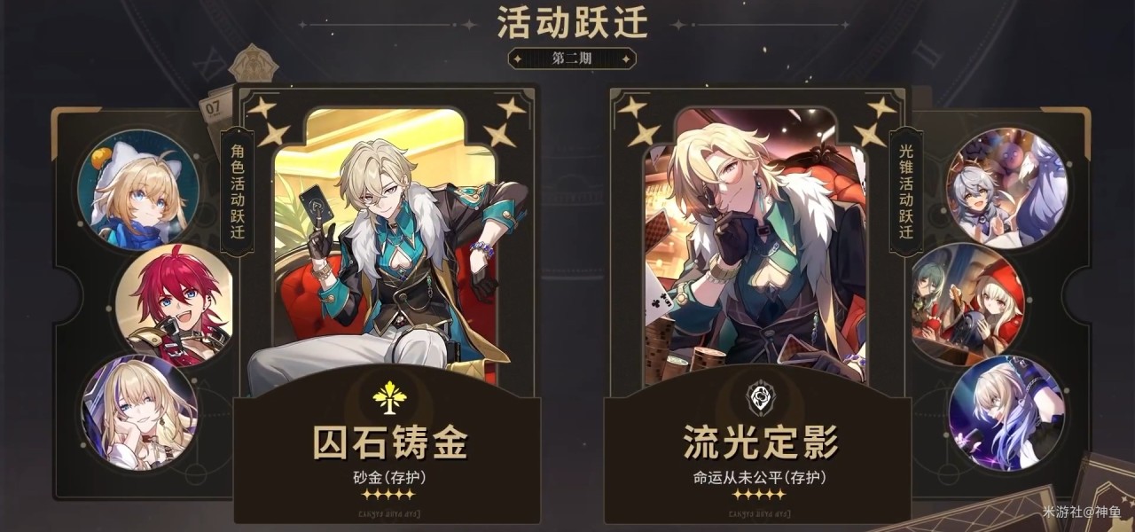
Task: Open the purple-themed light cone circular thumbnail
Action: click(x=1006, y=412)
